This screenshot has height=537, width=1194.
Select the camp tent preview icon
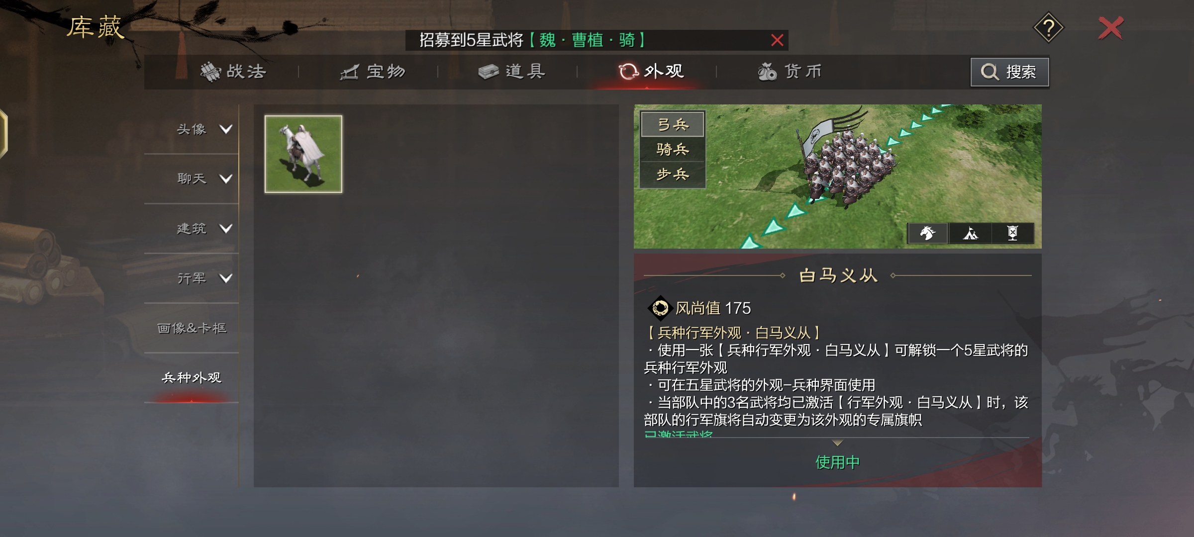click(970, 233)
